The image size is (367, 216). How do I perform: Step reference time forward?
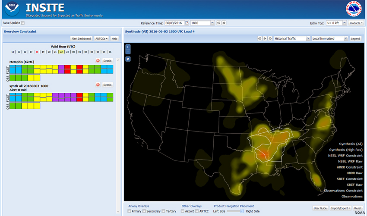pyautogui.click(x=224, y=23)
